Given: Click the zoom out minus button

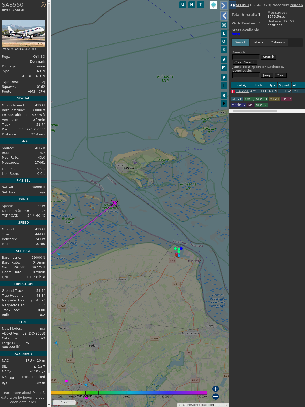Looking at the screenshot, I should click(216, 396).
